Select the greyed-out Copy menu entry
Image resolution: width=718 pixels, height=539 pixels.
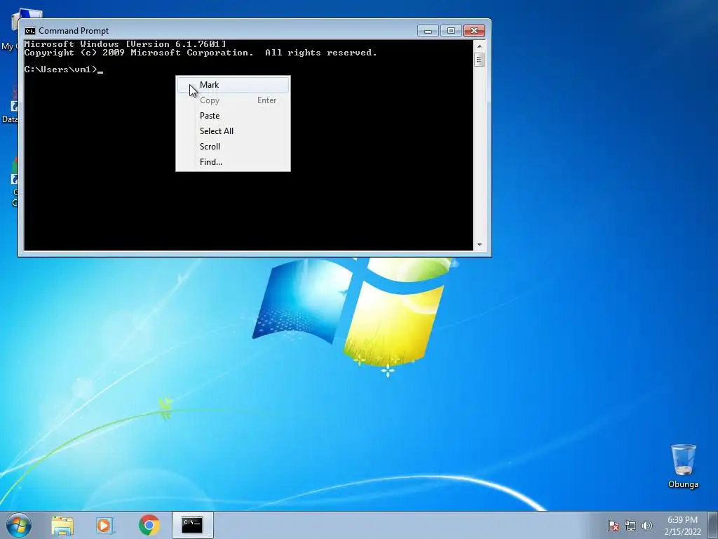233,100
